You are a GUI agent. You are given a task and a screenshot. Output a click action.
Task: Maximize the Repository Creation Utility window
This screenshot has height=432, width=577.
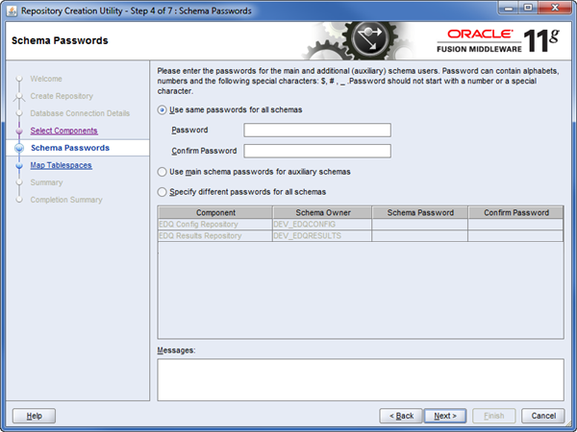(x=528, y=8)
